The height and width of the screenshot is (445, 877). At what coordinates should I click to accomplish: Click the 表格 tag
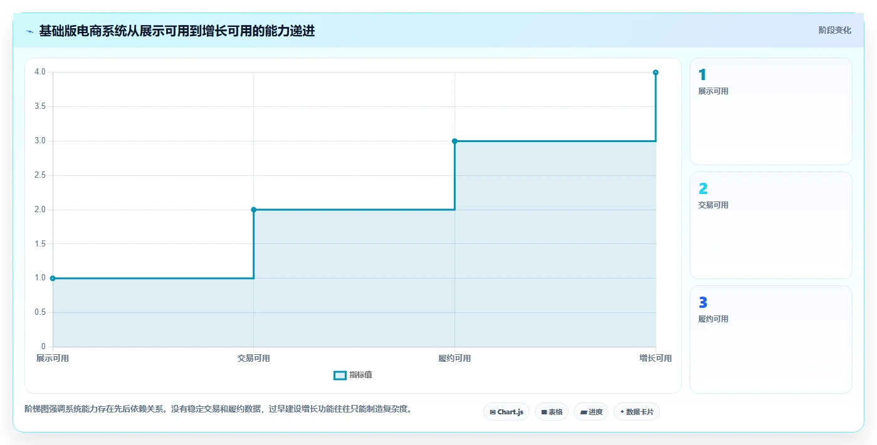pos(552,412)
